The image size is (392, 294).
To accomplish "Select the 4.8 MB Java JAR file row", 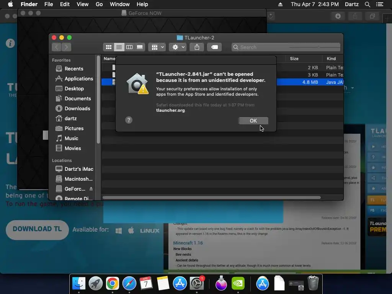I will pos(222,82).
